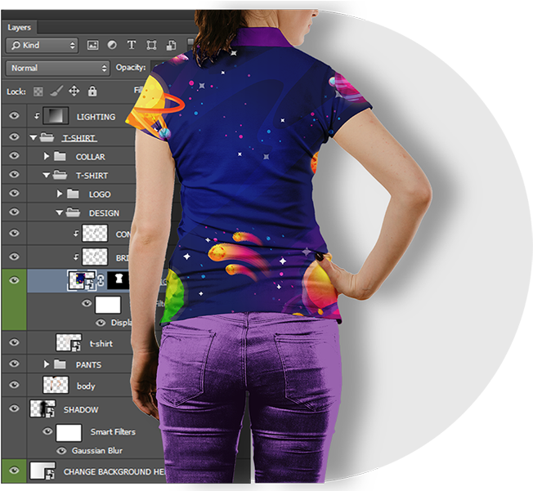Filter layers by pixel layer icon

tap(93, 45)
